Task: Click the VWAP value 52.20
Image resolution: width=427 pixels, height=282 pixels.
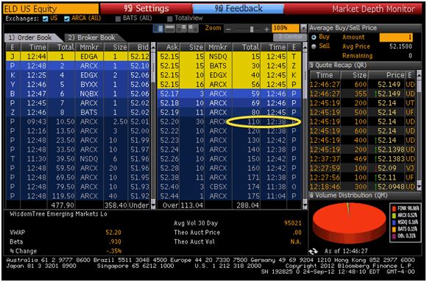Action: 113,233
